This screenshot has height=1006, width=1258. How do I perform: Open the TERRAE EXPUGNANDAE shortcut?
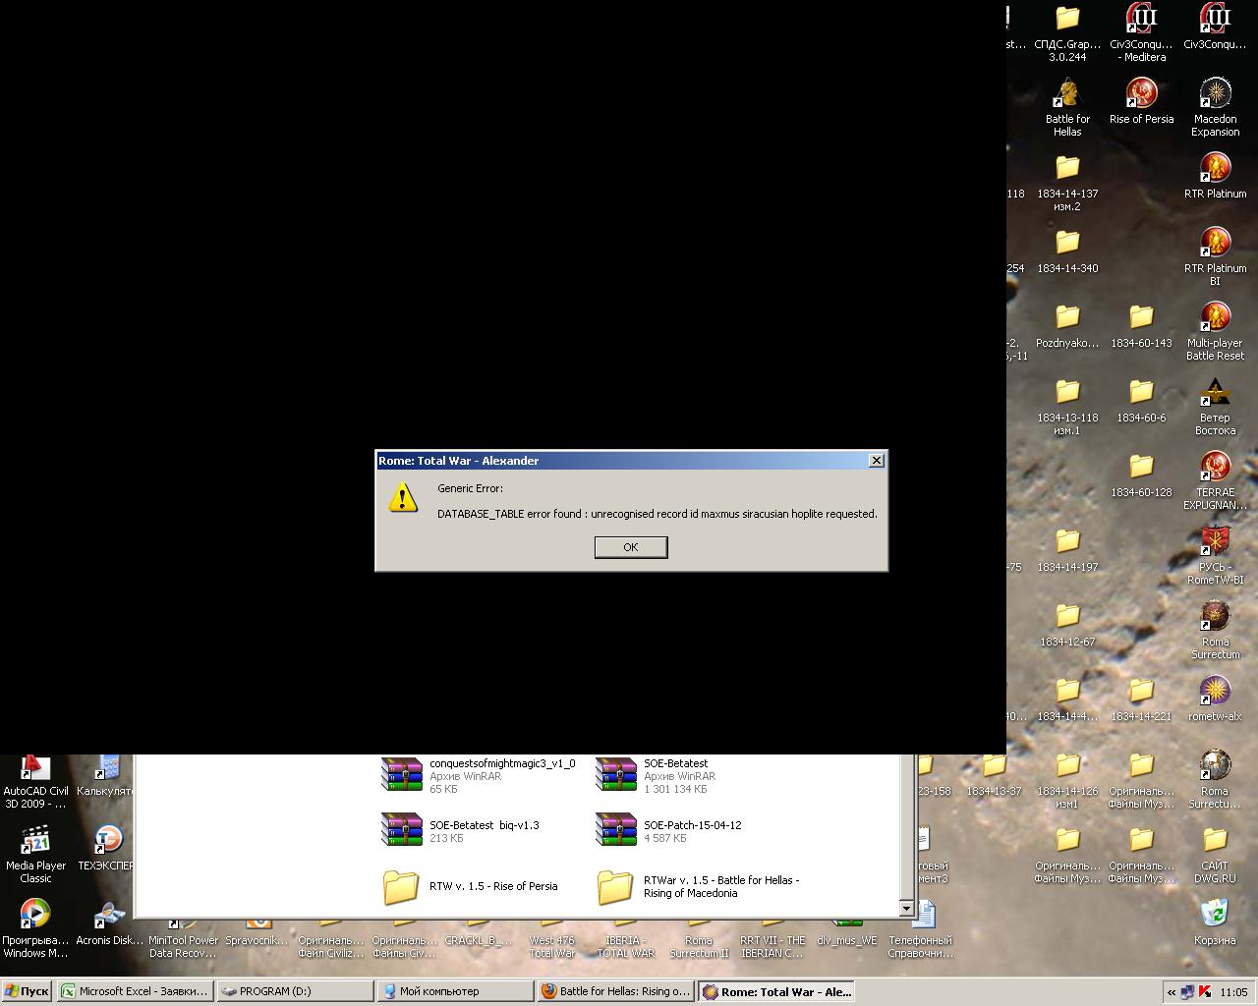pyautogui.click(x=1216, y=480)
